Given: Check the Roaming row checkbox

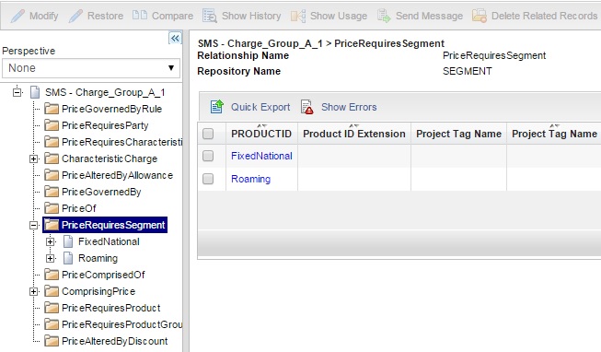Looking at the screenshot, I should coord(208,179).
